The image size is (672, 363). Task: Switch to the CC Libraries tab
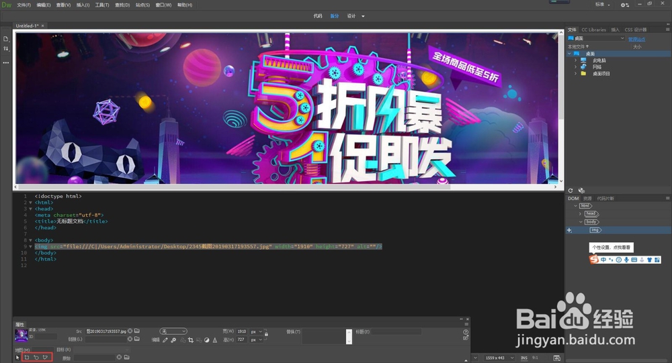pyautogui.click(x=593, y=30)
